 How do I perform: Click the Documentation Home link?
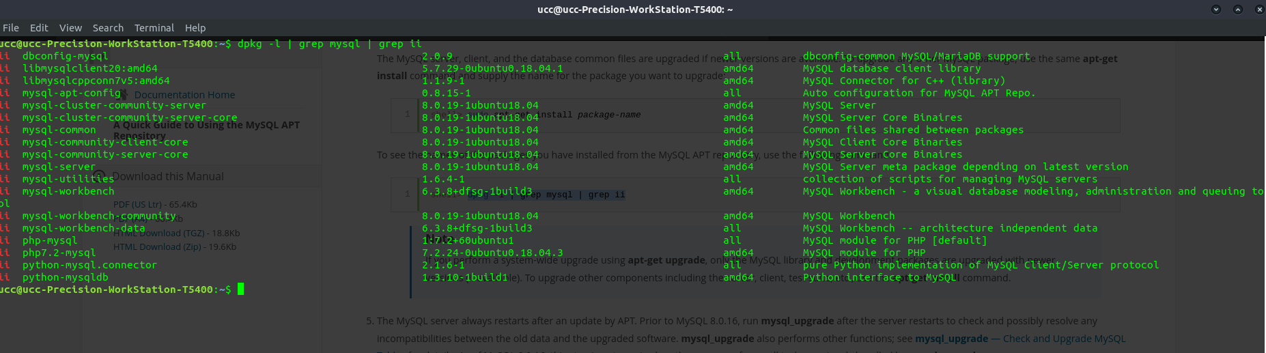point(184,95)
